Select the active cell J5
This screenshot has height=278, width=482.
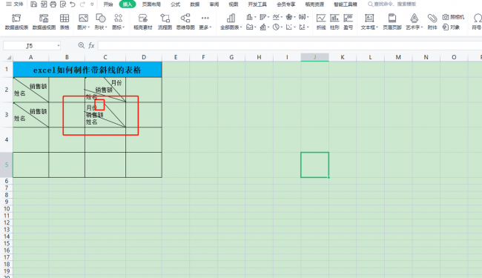pos(314,165)
